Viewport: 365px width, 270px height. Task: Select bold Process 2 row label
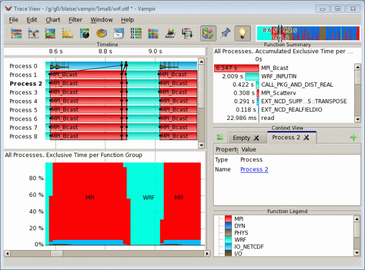click(26, 84)
